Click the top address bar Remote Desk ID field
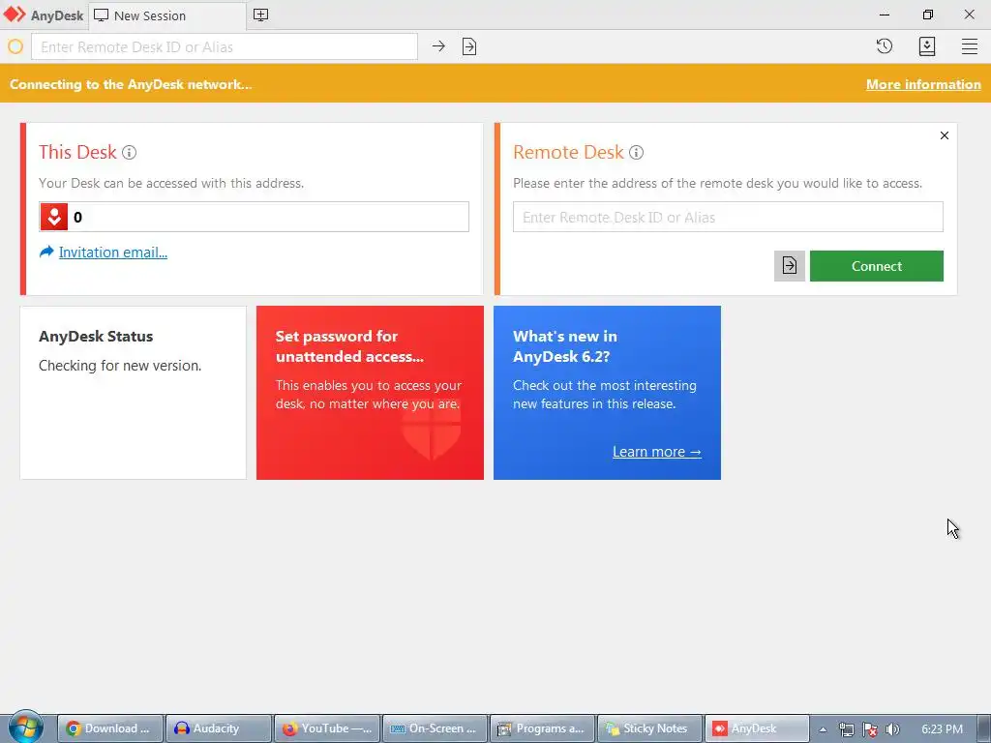This screenshot has width=991, height=743. tap(225, 46)
